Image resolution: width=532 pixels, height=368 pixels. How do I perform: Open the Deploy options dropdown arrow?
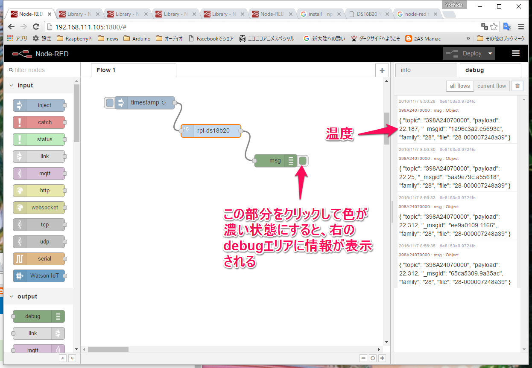[491, 54]
